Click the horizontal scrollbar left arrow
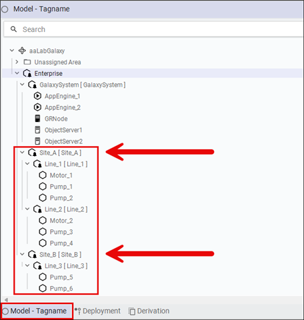304x320 pixels. (6, 300)
